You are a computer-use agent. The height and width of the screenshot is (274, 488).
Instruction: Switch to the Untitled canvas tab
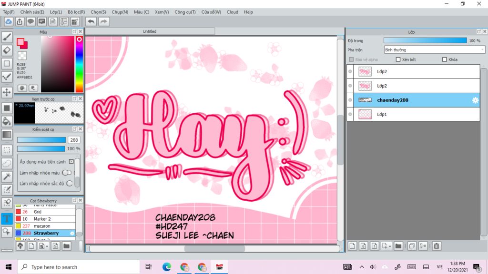coord(150,31)
